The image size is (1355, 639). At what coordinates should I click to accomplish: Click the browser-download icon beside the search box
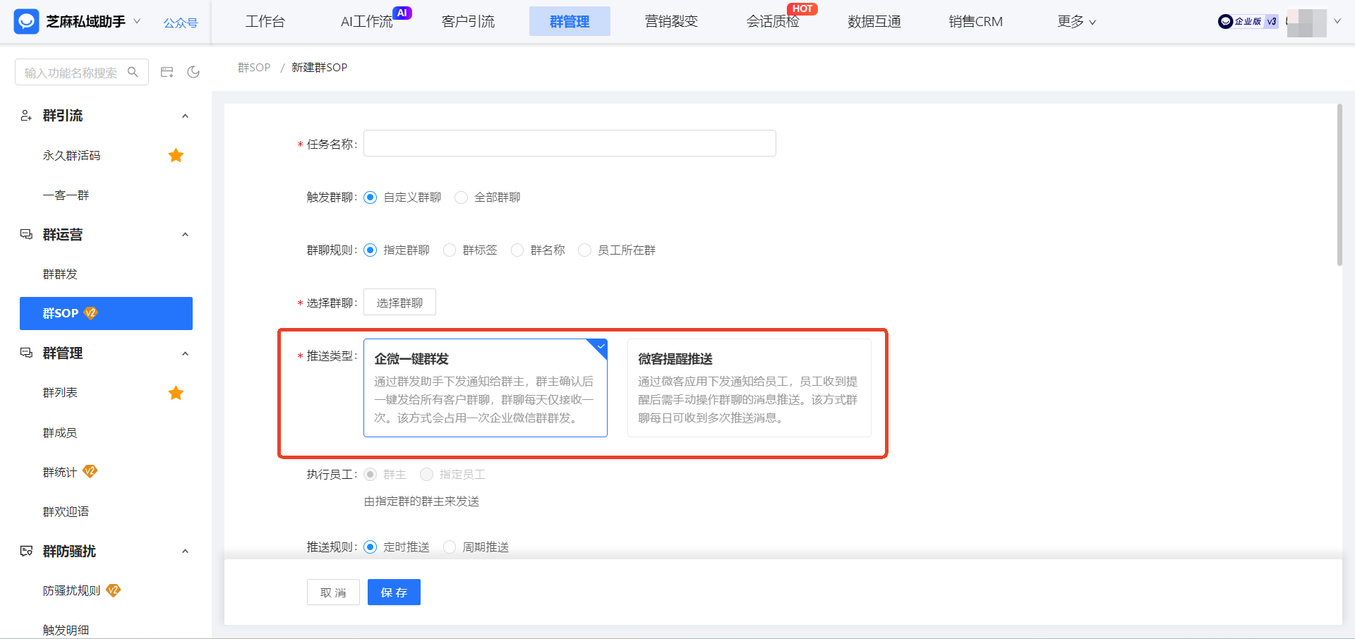coord(167,71)
